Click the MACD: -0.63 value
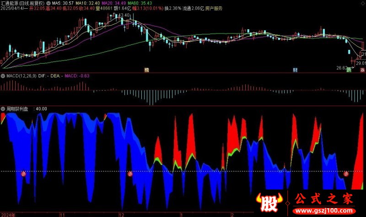366x217 pixels. tap(77, 76)
